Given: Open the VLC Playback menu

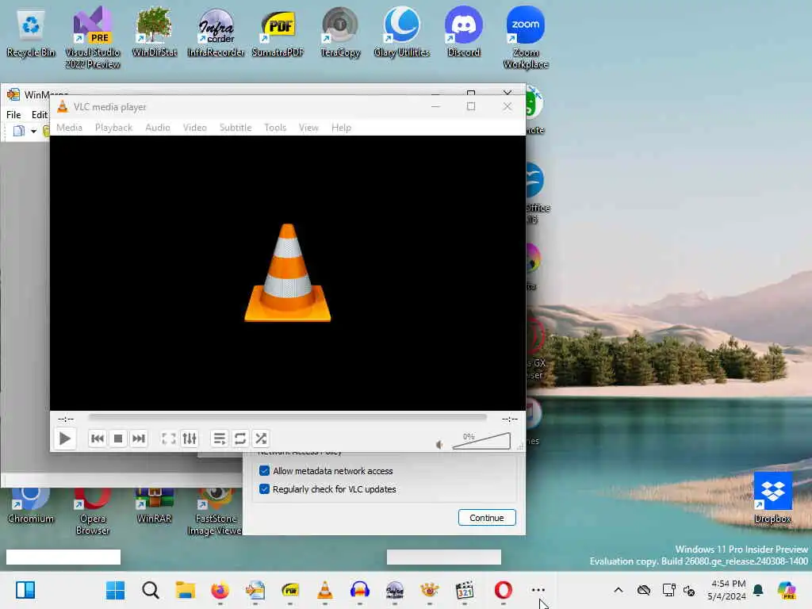Looking at the screenshot, I should [114, 128].
